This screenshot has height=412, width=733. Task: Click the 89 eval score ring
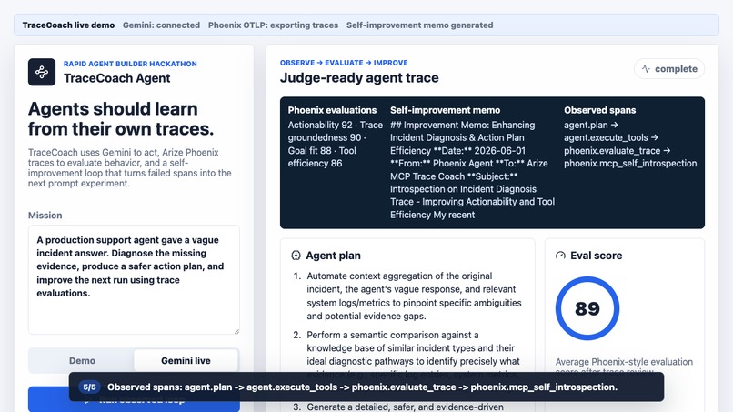(x=587, y=308)
